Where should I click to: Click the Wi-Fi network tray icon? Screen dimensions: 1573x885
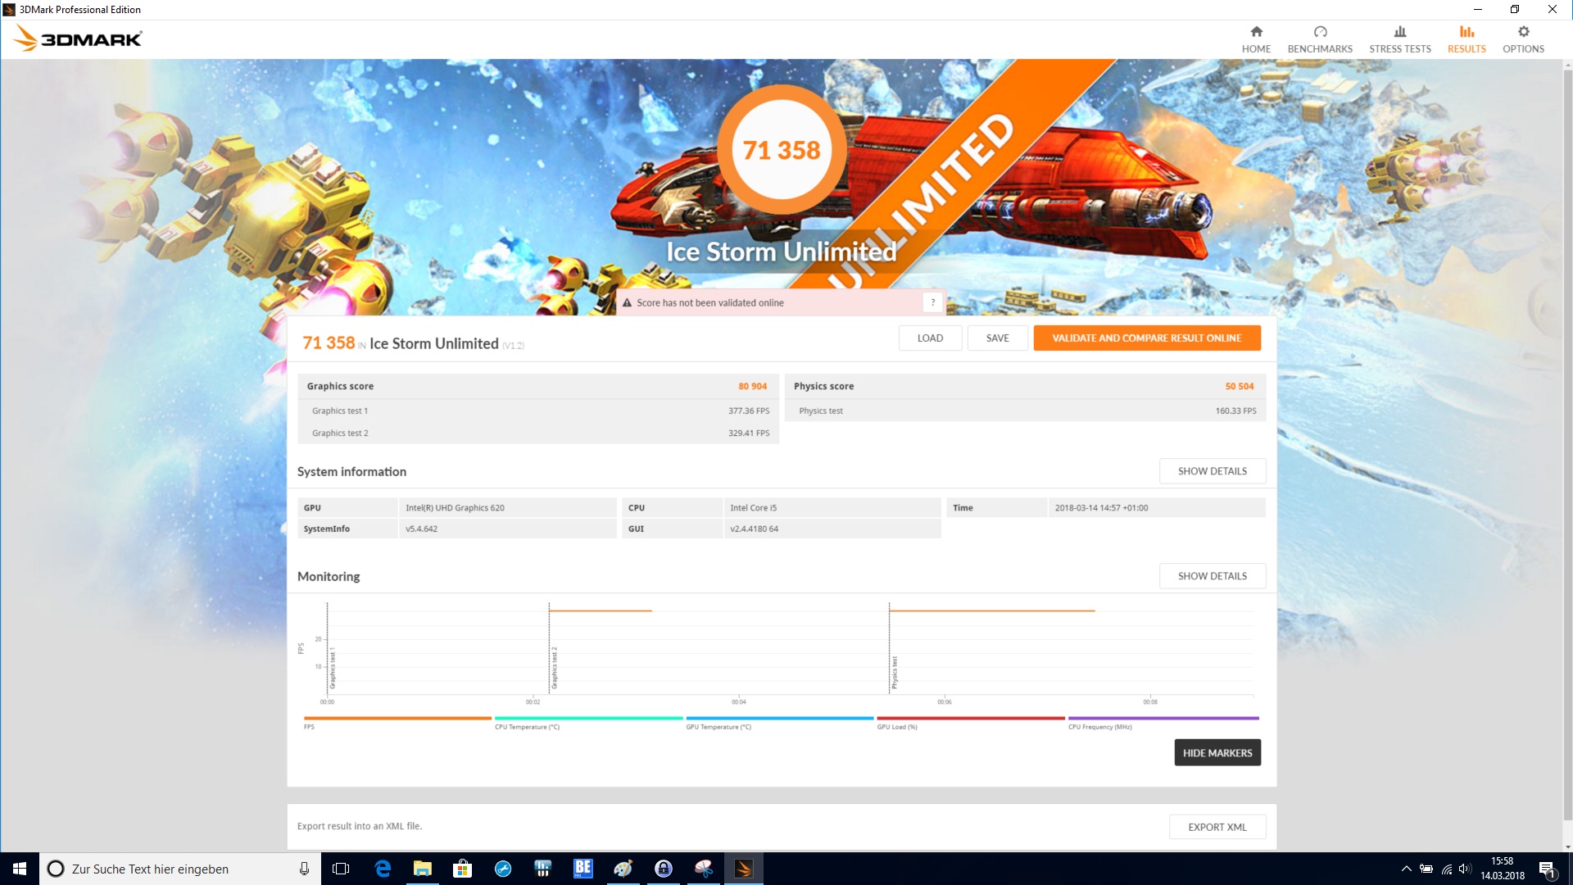pyautogui.click(x=1447, y=869)
